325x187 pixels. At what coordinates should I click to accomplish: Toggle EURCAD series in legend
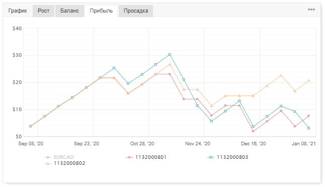pos(59,157)
